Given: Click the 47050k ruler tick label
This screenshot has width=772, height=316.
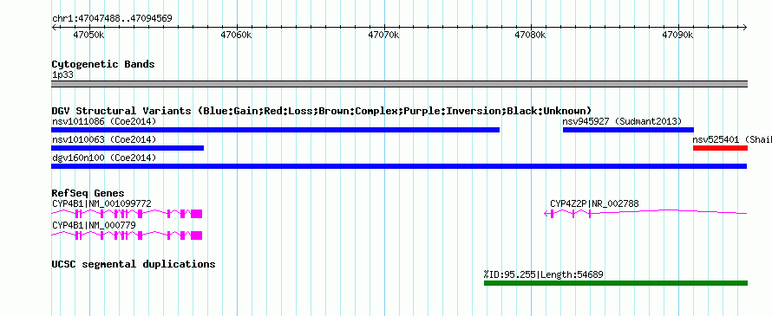Looking at the screenshot, I should (x=89, y=35).
